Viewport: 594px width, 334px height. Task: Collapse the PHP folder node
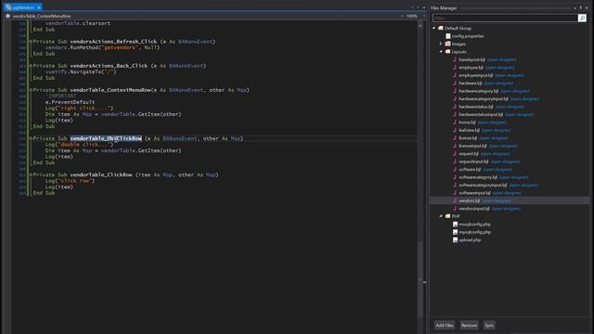(x=441, y=216)
